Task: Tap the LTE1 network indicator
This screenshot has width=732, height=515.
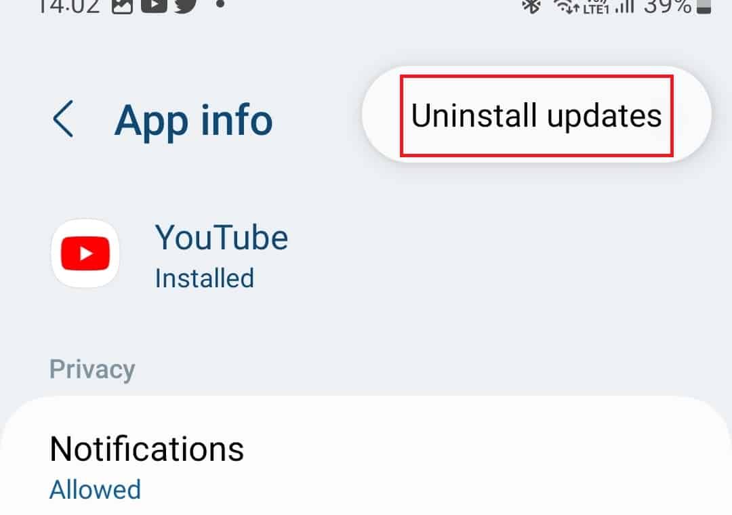Action: point(596,7)
